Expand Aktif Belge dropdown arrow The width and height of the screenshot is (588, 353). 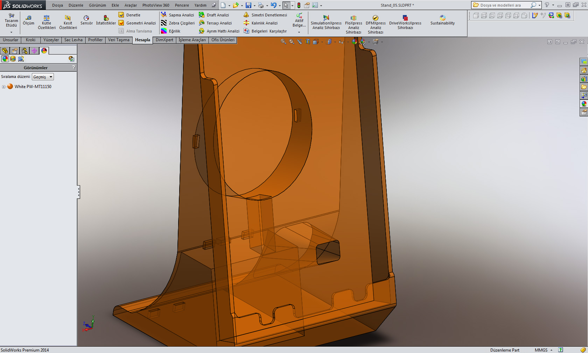coord(299,32)
